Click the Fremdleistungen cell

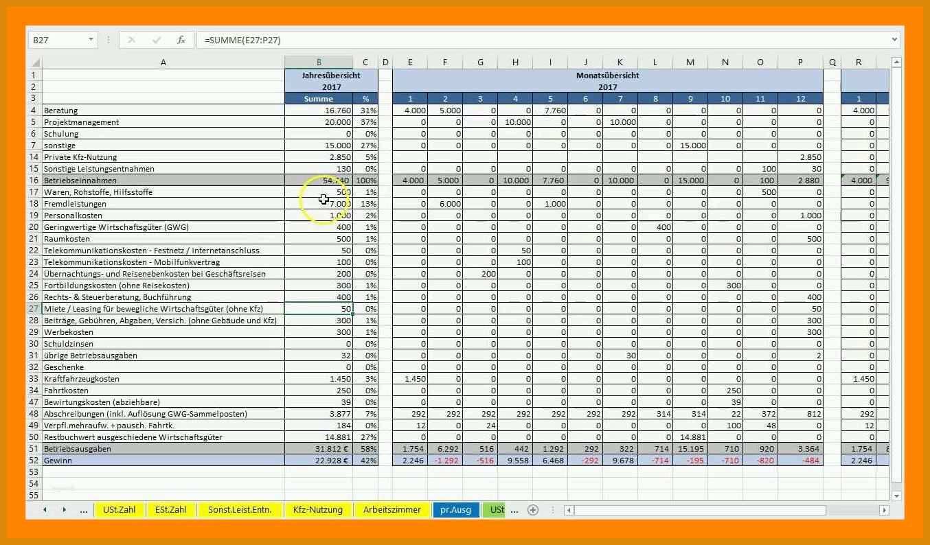pos(163,204)
